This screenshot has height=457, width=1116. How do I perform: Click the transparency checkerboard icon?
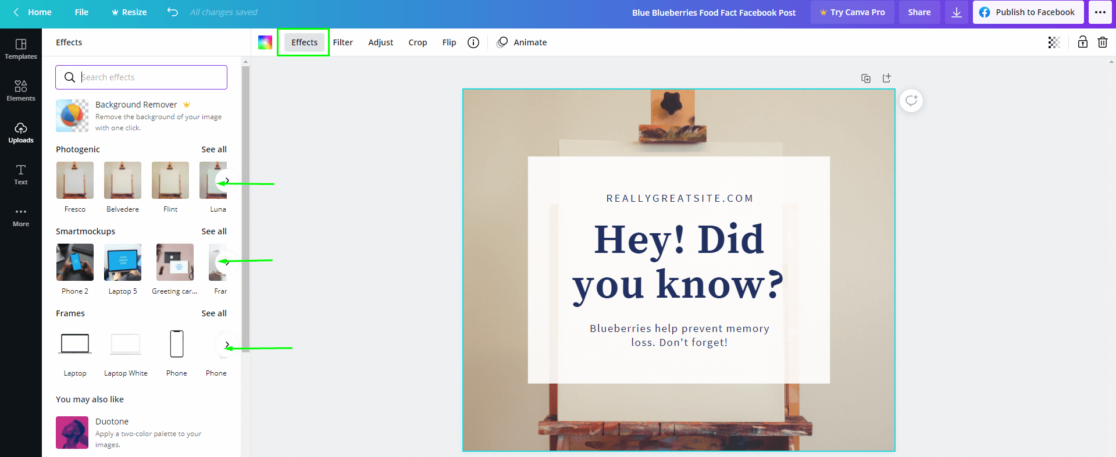pyautogui.click(x=1054, y=42)
